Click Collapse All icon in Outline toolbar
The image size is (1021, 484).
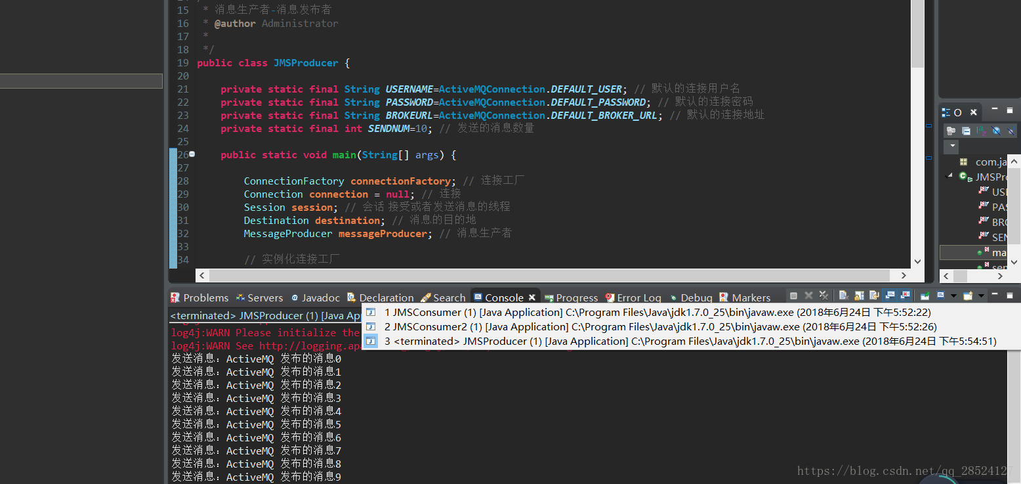coord(966,131)
